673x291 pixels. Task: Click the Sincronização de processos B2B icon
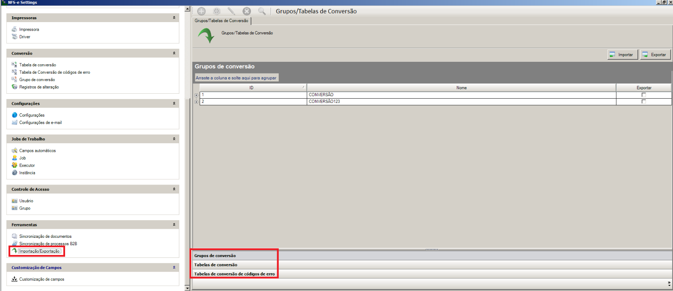click(14, 244)
